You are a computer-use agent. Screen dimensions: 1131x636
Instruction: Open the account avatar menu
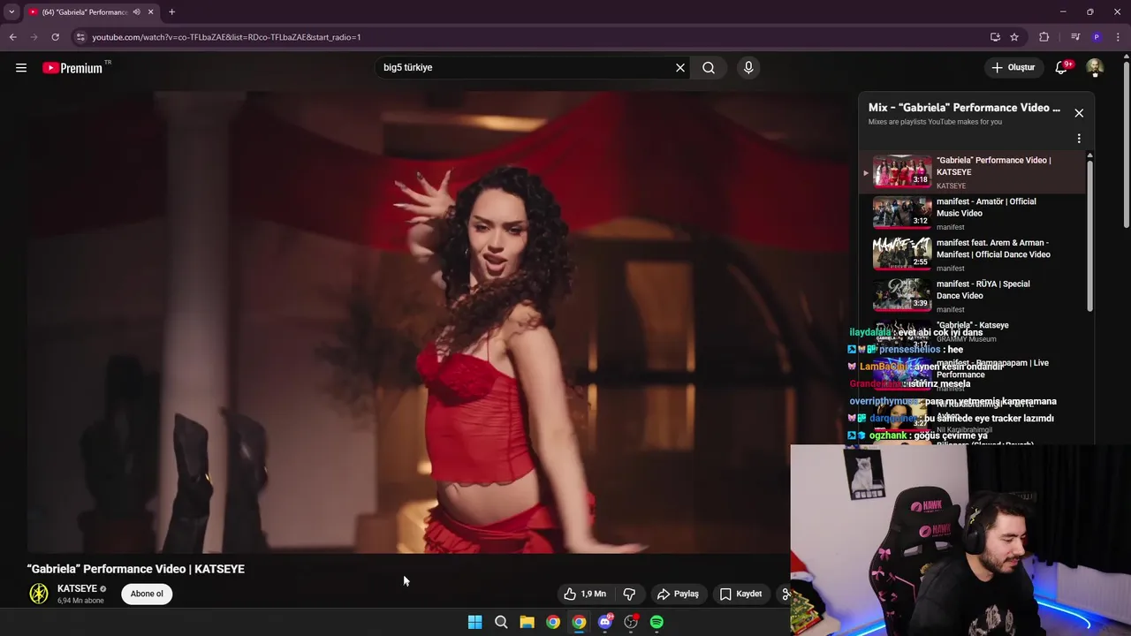(x=1095, y=68)
